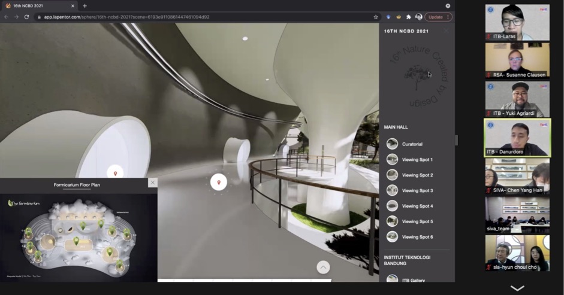The width and height of the screenshot is (564, 295).
Task: Click the bookmark star in address bar
Action: 376,17
